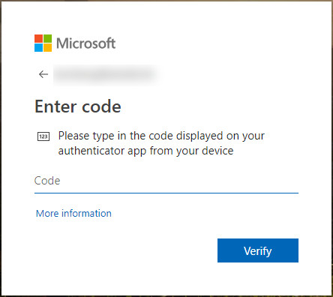Screen dimensions: 333x297
Task: Select the green square of the logo
Action: (x=48, y=38)
